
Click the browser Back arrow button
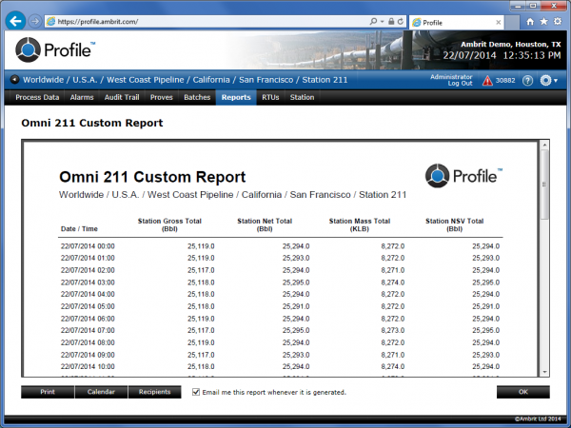(15, 21)
